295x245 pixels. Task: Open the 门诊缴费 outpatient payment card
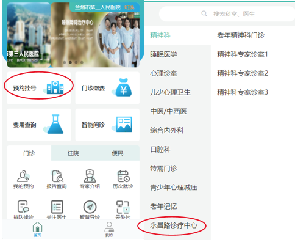[x=107, y=88]
